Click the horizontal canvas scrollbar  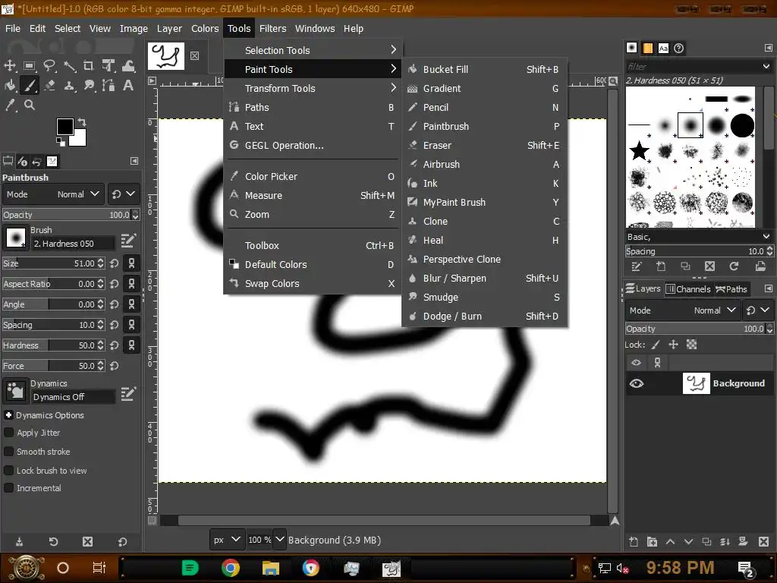pyautogui.click(x=384, y=520)
